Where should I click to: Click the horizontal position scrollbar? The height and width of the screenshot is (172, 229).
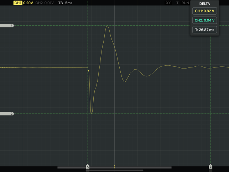tap(115, 167)
